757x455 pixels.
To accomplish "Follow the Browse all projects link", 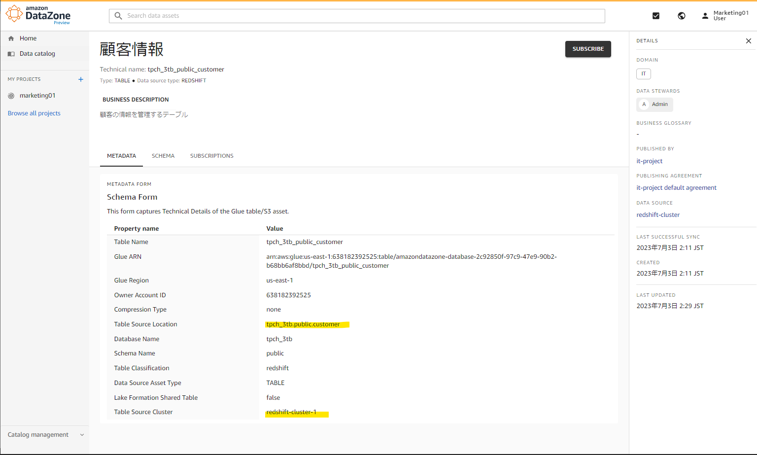I will tap(34, 113).
